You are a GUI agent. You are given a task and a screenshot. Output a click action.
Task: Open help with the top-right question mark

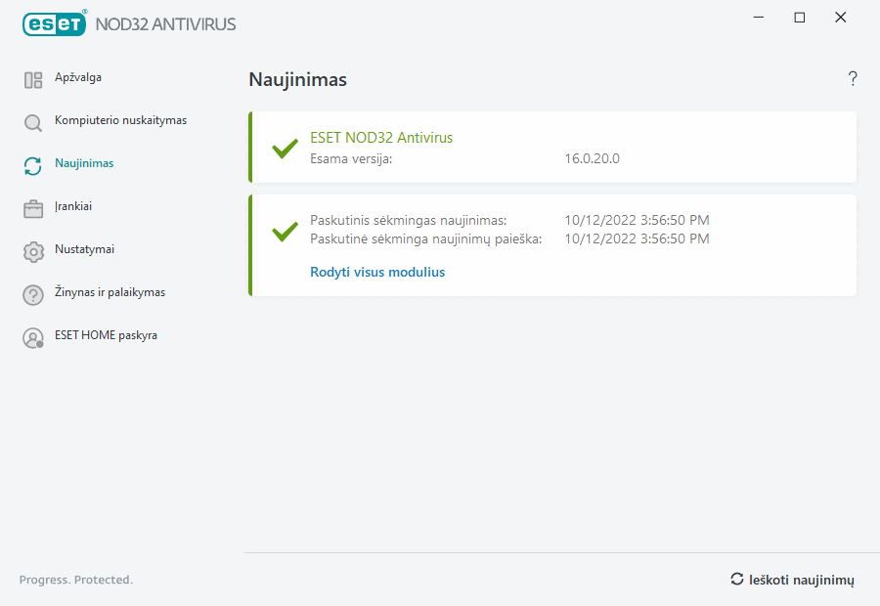[x=853, y=79]
